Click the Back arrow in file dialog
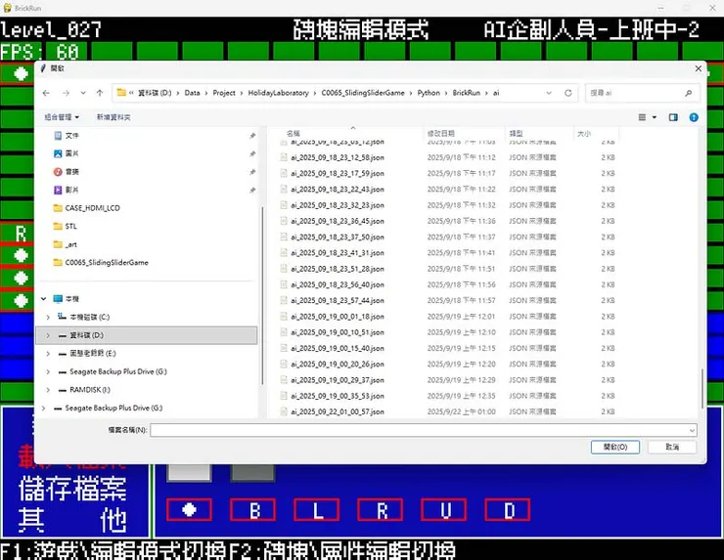 point(46,93)
